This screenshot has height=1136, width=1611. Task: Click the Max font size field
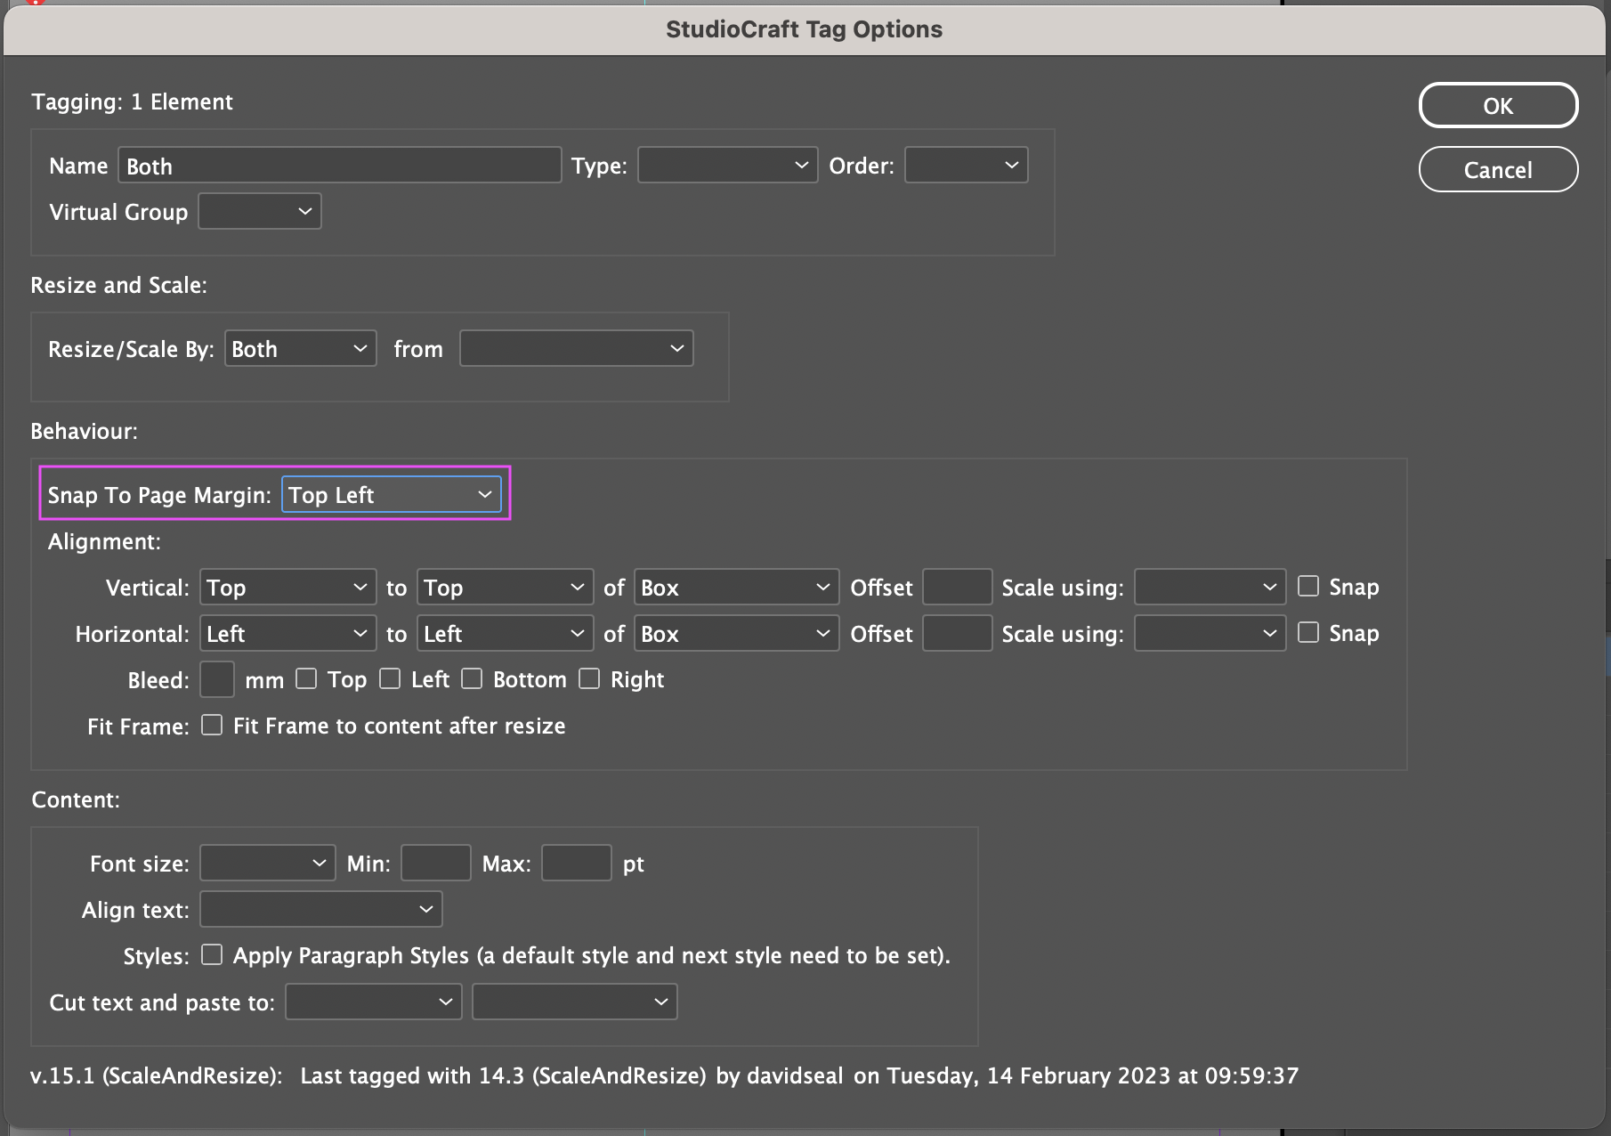coord(576,864)
